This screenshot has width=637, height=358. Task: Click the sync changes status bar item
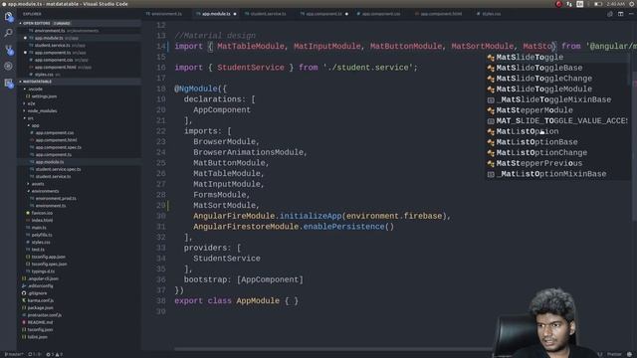click(x=35, y=354)
